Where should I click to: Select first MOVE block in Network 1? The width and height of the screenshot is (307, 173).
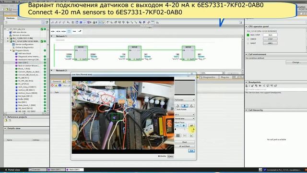click(81, 53)
